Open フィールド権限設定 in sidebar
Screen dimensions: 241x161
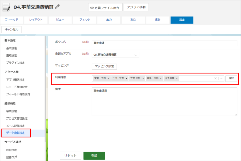[x=18, y=94]
